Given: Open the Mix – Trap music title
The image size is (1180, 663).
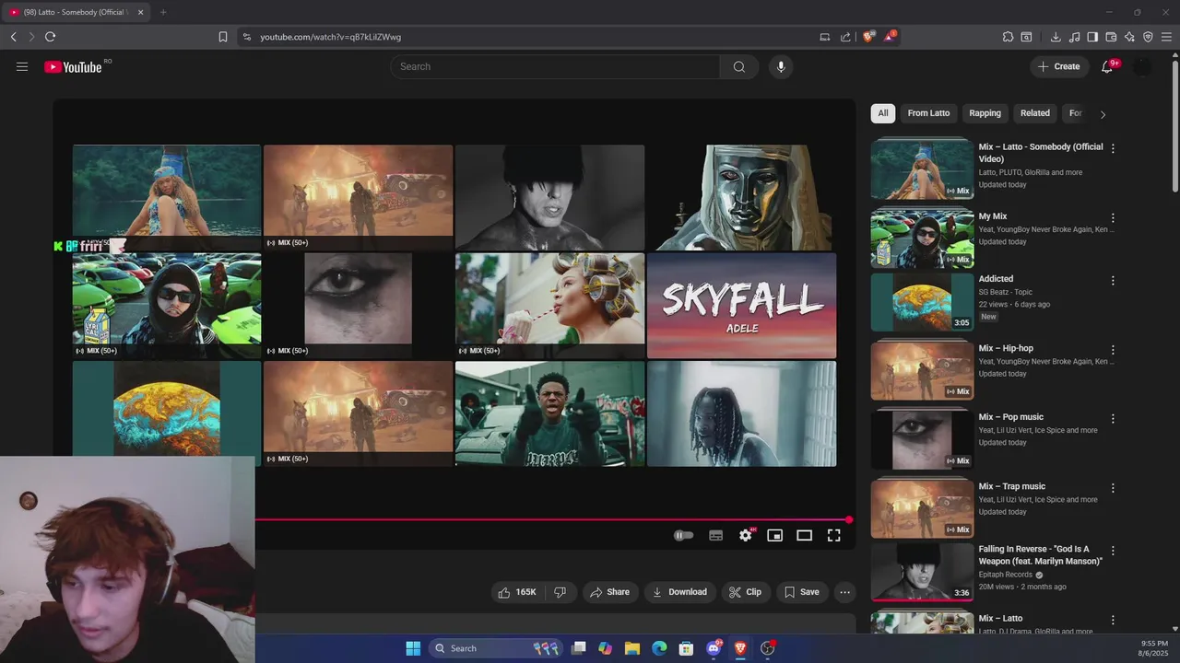Looking at the screenshot, I should pyautogui.click(x=1012, y=486).
